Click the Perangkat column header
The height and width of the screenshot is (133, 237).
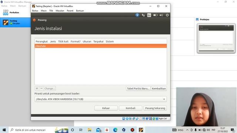(41, 41)
